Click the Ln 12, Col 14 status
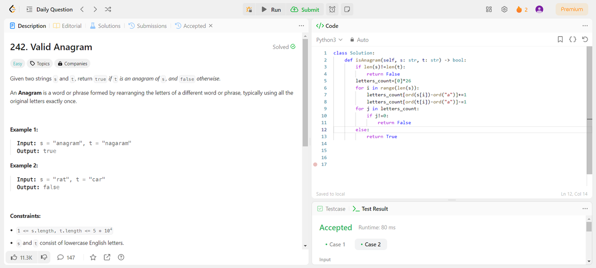The image size is (596, 268). (x=574, y=194)
